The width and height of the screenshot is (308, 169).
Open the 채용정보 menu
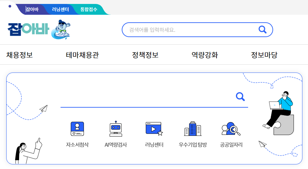click(19, 55)
